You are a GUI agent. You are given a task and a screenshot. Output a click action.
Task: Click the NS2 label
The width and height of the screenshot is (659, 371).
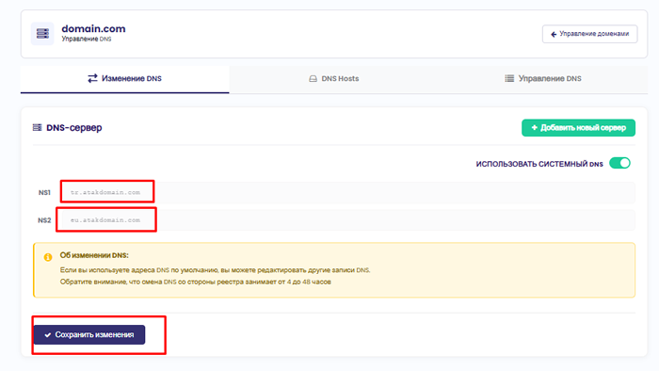[44, 220]
